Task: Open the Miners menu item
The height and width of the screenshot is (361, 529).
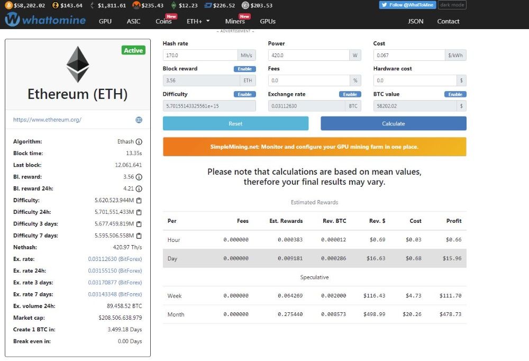Action: [x=235, y=21]
